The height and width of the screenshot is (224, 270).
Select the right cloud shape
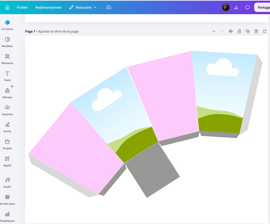click(x=222, y=67)
